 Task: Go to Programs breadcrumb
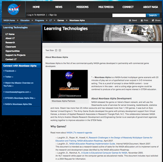[39, 20]
